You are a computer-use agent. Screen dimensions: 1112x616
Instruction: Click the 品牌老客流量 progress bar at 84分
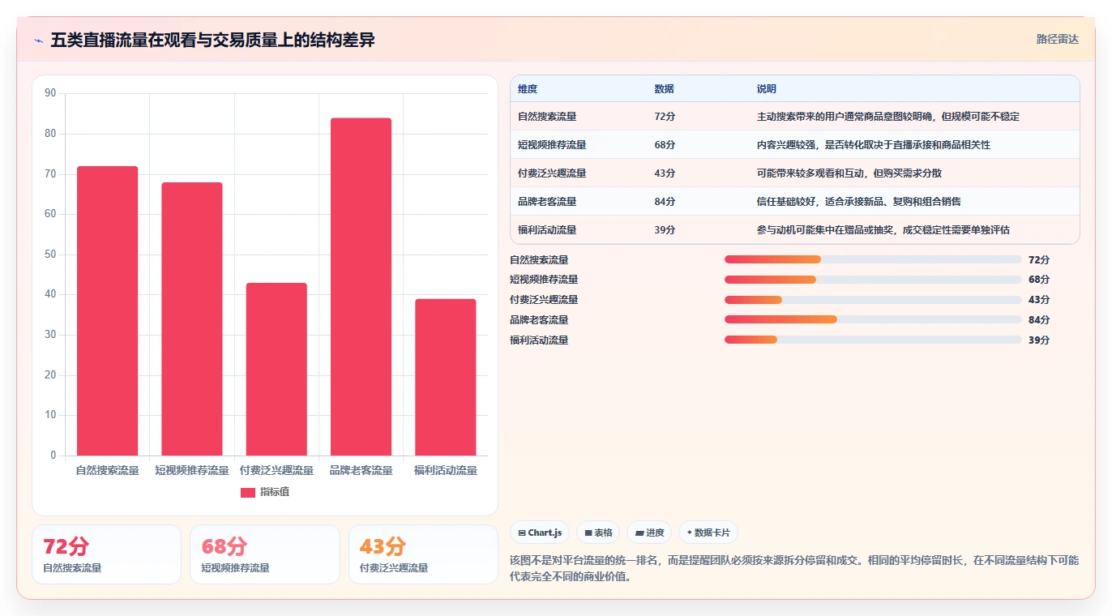(873, 319)
